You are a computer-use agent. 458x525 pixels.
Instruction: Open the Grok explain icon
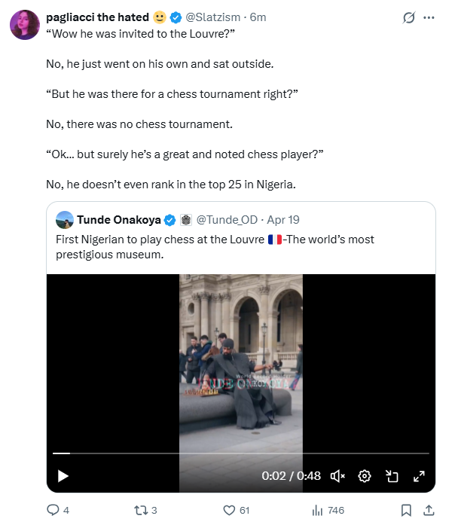coord(409,17)
